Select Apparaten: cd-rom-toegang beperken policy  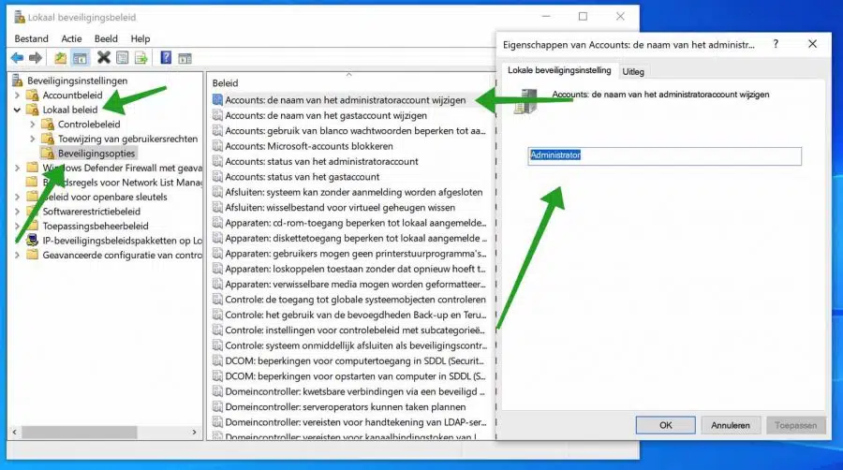click(355, 223)
